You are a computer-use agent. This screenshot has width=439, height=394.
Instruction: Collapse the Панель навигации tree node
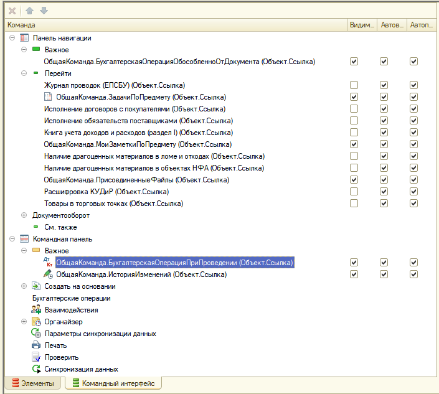point(12,38)
